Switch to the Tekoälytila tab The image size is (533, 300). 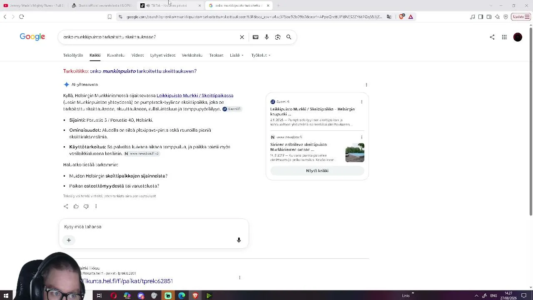coord(73,55)
